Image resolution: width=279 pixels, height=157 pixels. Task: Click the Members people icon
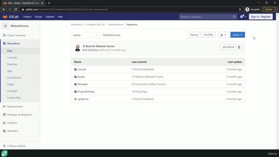click(4, 131)
